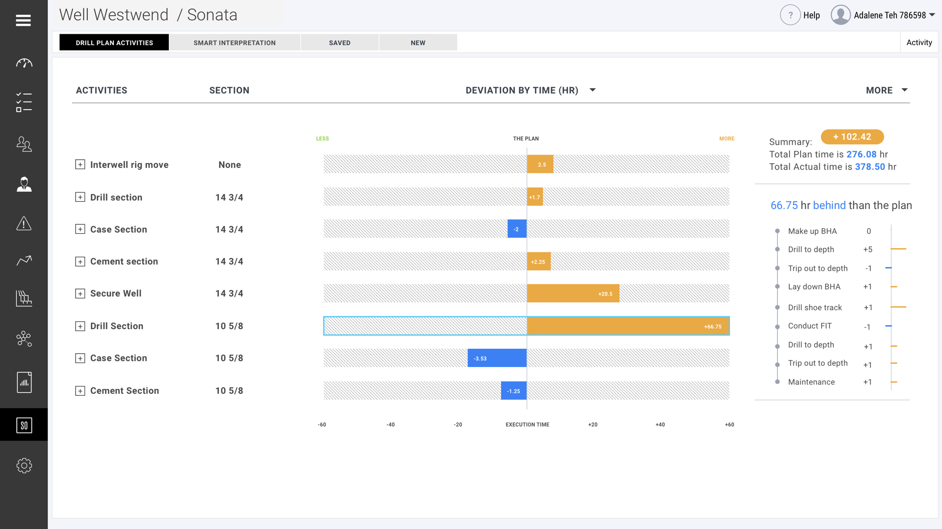The width and height of the screenshot is (942, 529).
Task: Open Deviation by Time dropdown arrow
Action: click(593, 90)
